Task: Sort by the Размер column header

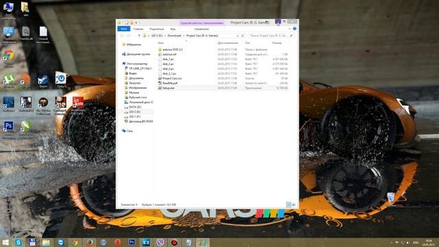Action: point(277,43)
